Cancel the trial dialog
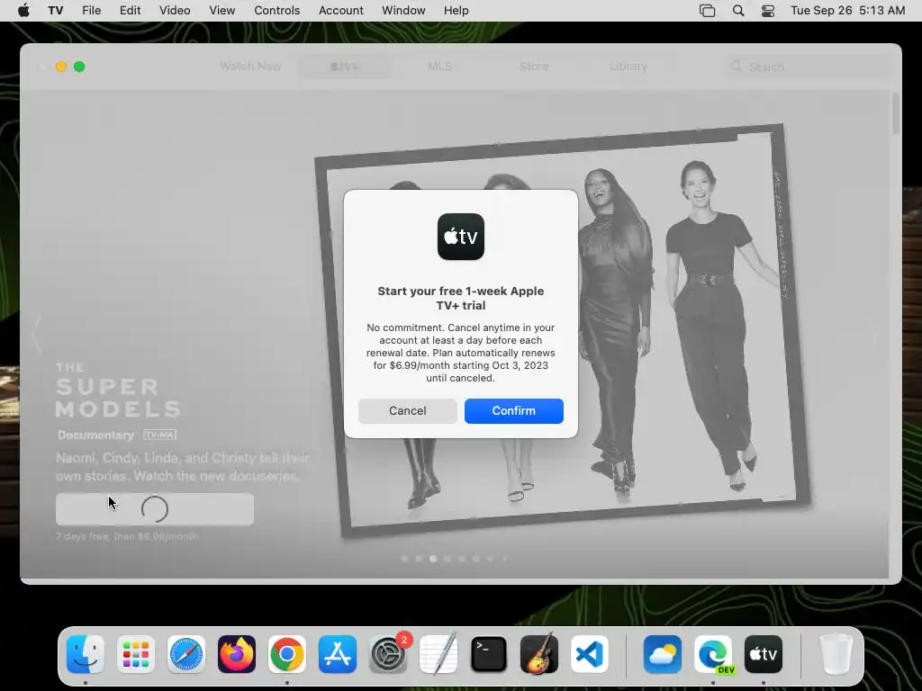Image resolution: width=922 pixels, height=691 pixels. click(x=408, y=410)
